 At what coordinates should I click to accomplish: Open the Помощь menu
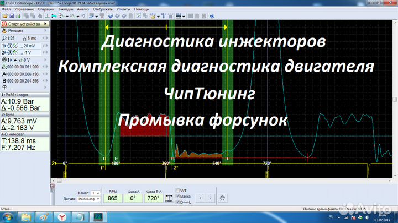click(142, 9)
